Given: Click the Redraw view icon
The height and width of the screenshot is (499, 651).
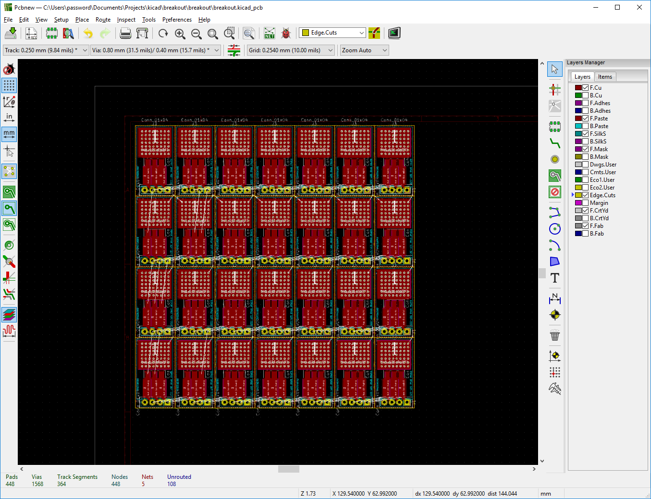Looking at the screenshot, I should 163,33.
